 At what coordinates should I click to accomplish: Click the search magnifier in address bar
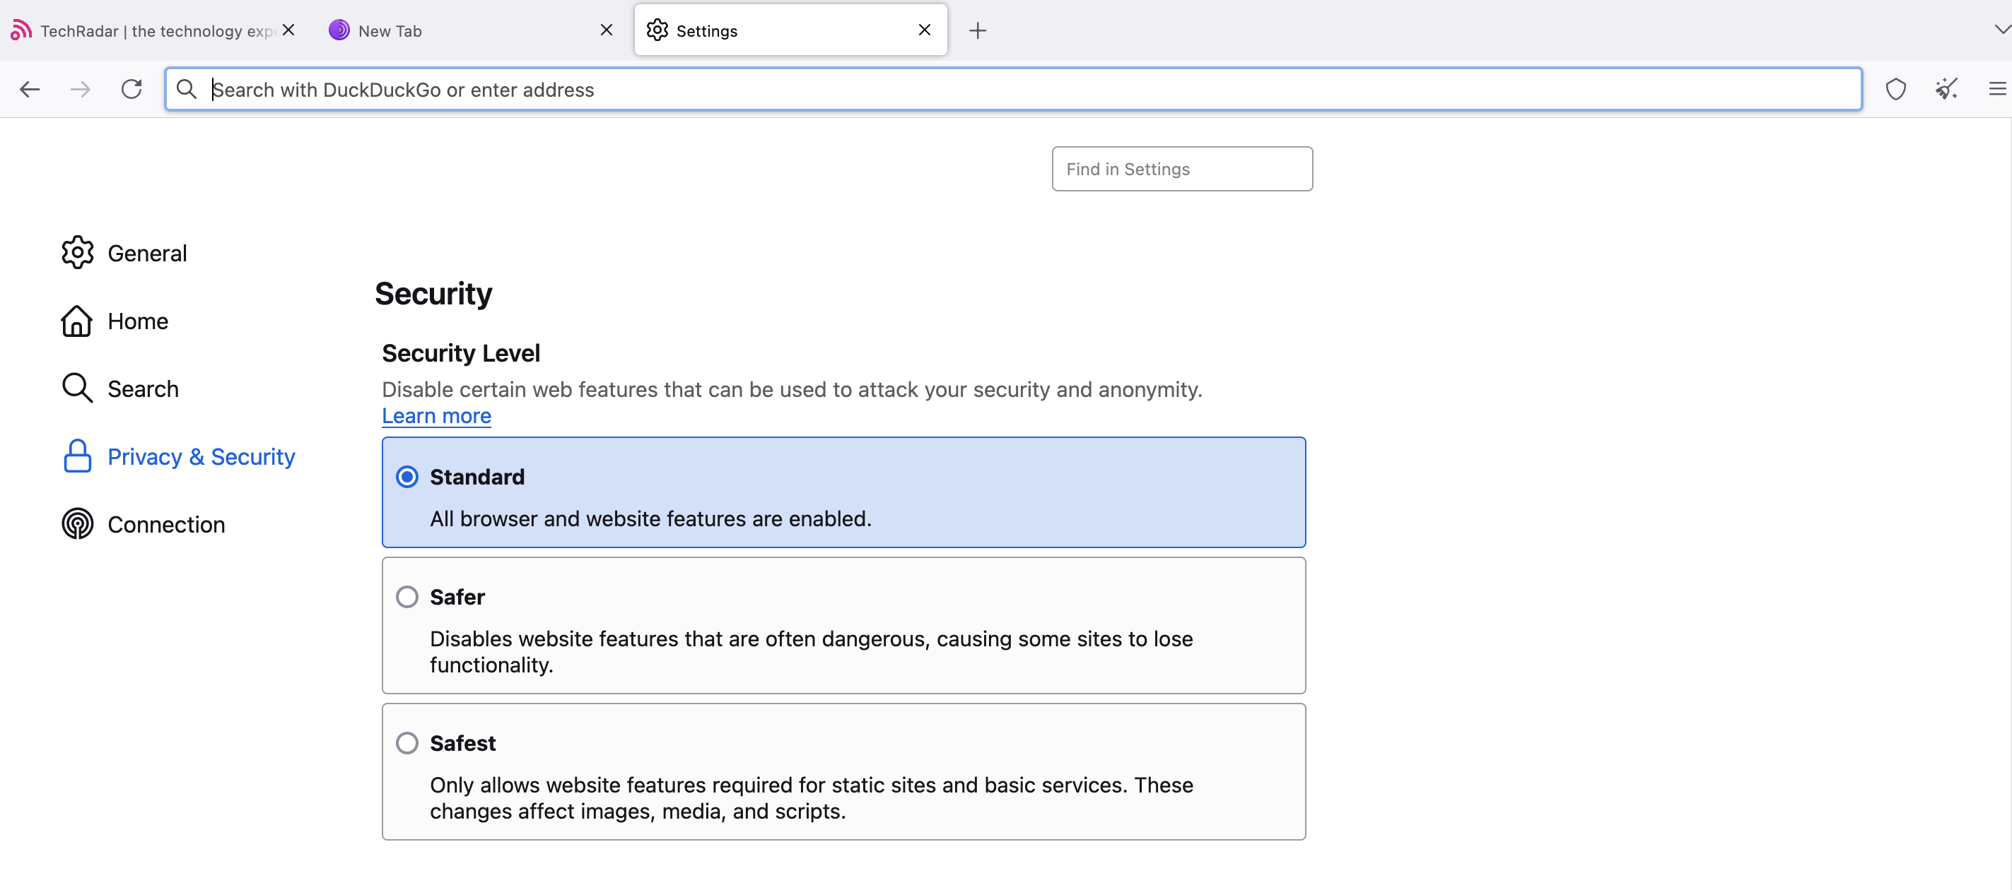click(186, 89)
